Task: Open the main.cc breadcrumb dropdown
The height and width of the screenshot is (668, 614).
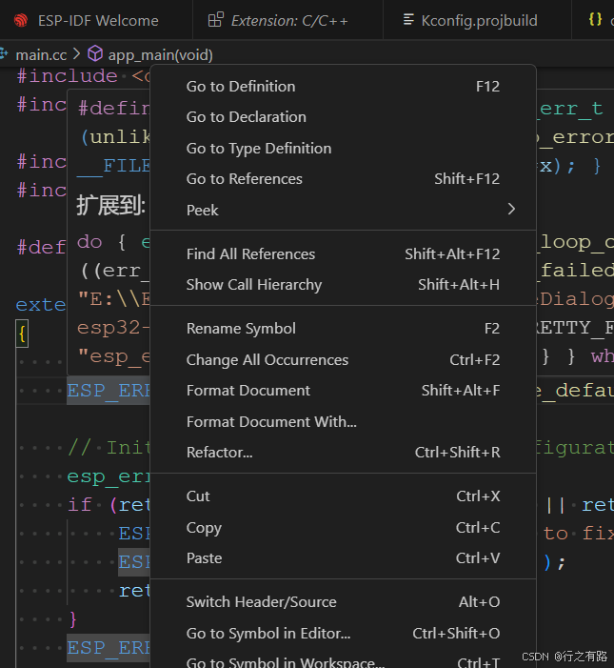Action: tap(41, 55)
